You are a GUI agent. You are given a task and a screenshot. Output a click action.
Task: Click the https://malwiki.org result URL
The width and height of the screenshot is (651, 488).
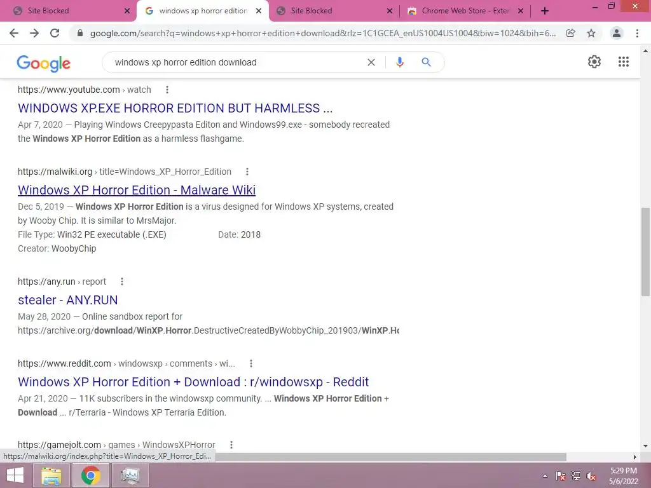pos(125,172)
